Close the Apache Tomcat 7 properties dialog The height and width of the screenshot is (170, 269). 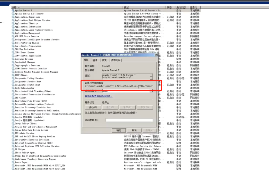click(x=156, y=55)
